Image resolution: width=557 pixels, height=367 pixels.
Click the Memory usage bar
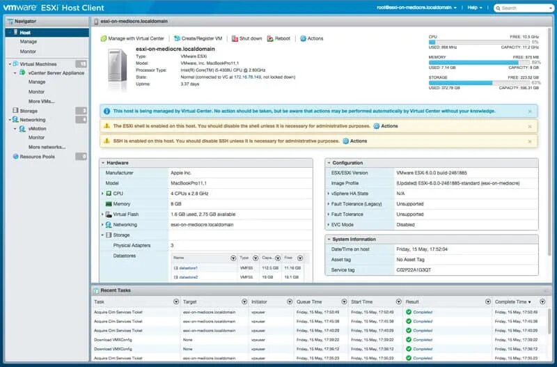point(479,62)
